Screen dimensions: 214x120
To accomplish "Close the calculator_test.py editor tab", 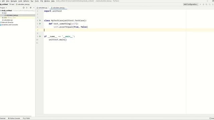I will 66,8.
